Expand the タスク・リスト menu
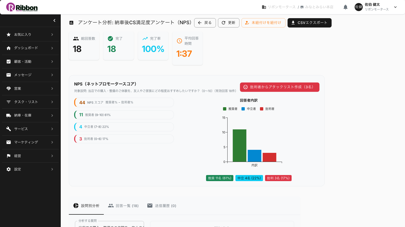405x227 pixels. [x=52, y=102]
